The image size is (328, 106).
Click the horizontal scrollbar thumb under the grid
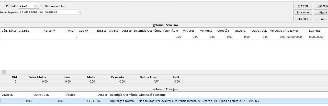point(4,72)
